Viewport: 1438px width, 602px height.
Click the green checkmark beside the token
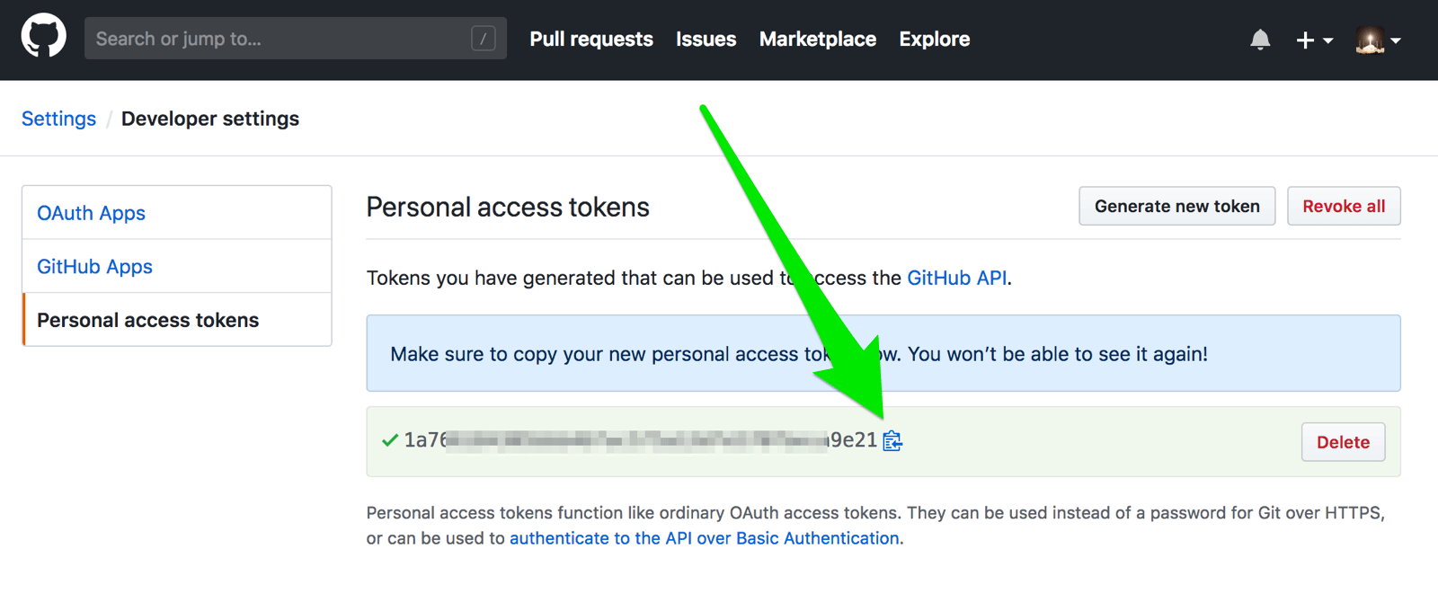point(389,440)
